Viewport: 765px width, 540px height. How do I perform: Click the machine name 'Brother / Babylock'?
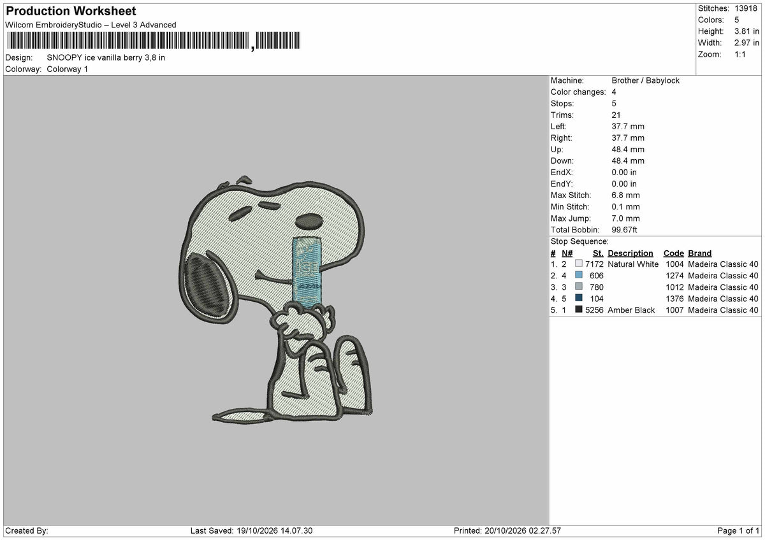point(645,80)
